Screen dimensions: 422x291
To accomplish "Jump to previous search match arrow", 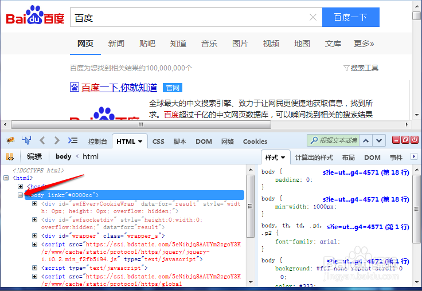I will [x=366, y=140].
